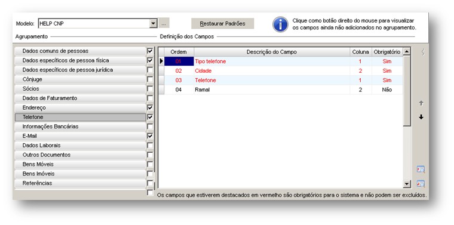
Task: Click the Restaurar Padrões button
Action: [222, 23]
